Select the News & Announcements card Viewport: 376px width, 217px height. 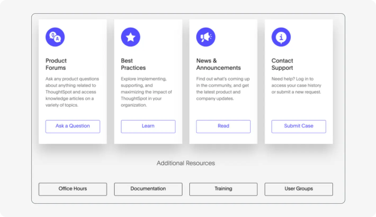(x=223, y=81)
